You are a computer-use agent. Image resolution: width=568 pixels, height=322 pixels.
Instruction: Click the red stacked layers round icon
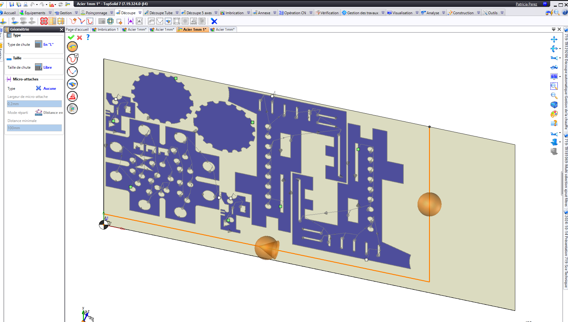pos(72,96)
